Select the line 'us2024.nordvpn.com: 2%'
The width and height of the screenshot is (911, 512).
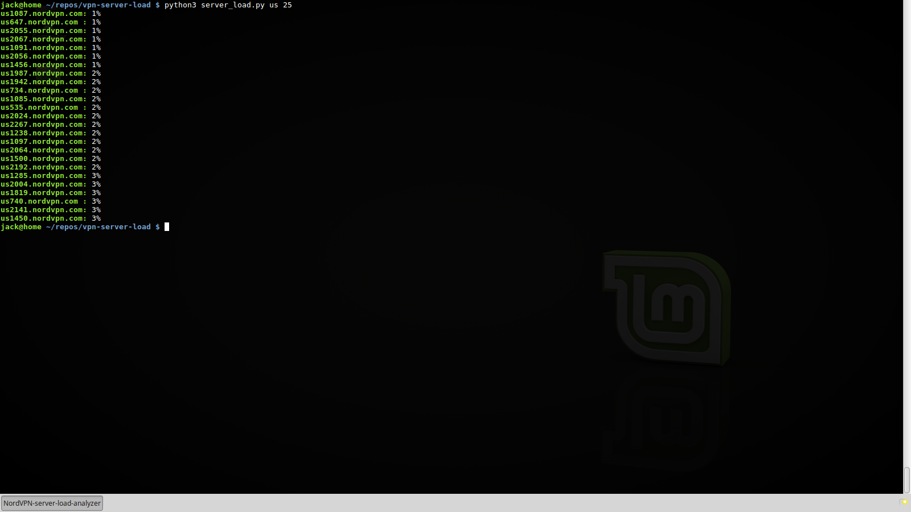click(51, 116)
